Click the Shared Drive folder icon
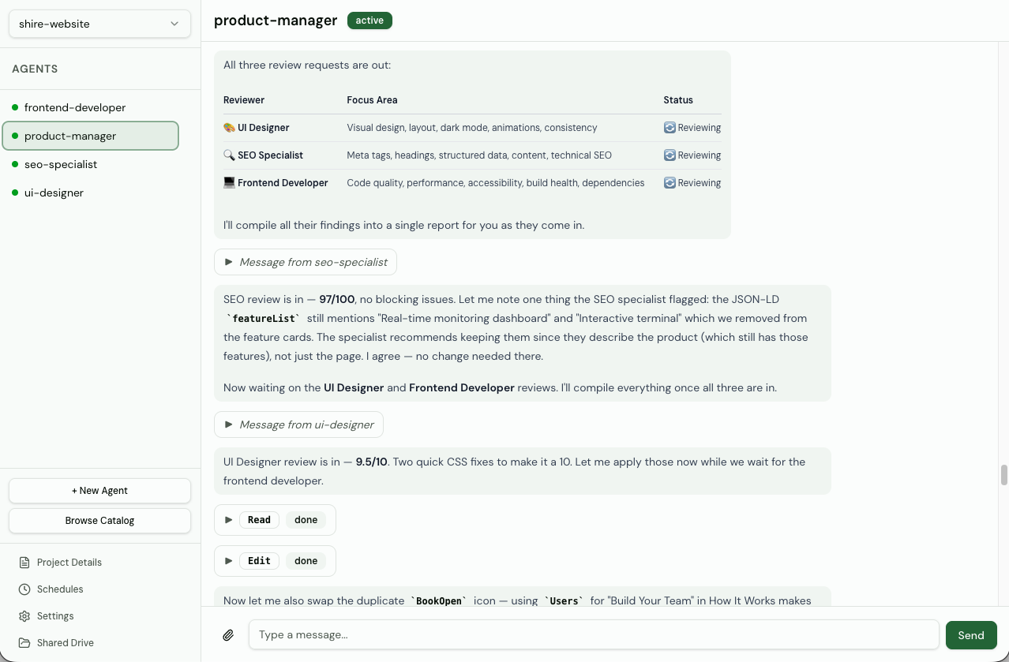This screenshot has height=662, width=1009. point(24,643)
